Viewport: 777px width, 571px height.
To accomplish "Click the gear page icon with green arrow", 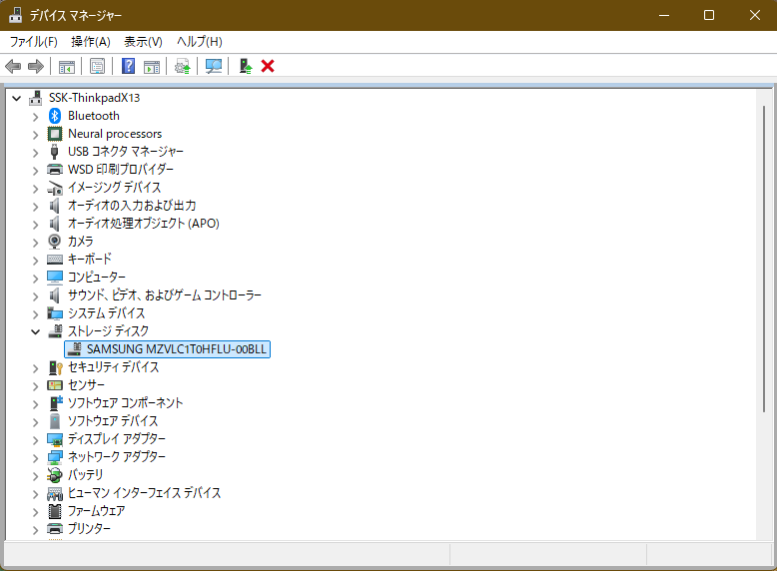I will 182,66.
